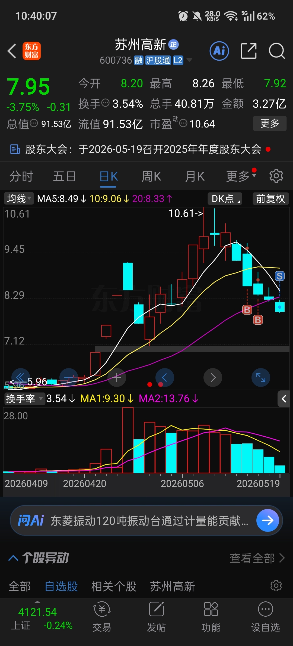Switch to 周K tab
293x646 pixels.
[x=151, y=176]
